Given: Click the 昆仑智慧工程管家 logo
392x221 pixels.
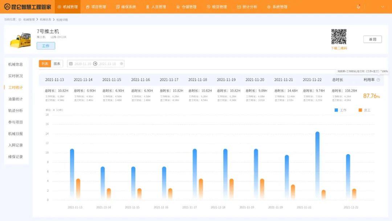Looking at the screenshot, I should (28, 7).
